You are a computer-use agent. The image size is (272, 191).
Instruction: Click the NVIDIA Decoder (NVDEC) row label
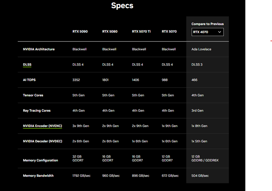(x=42, y=141)
